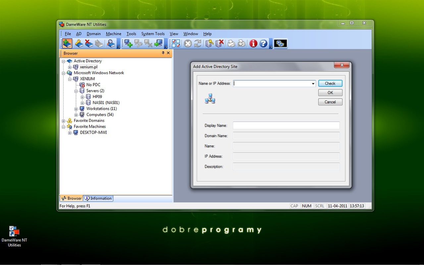Collapse the Microsoft Windows Network node
The height and width of the screenshot is (265, 424).
tap(64, 73)
